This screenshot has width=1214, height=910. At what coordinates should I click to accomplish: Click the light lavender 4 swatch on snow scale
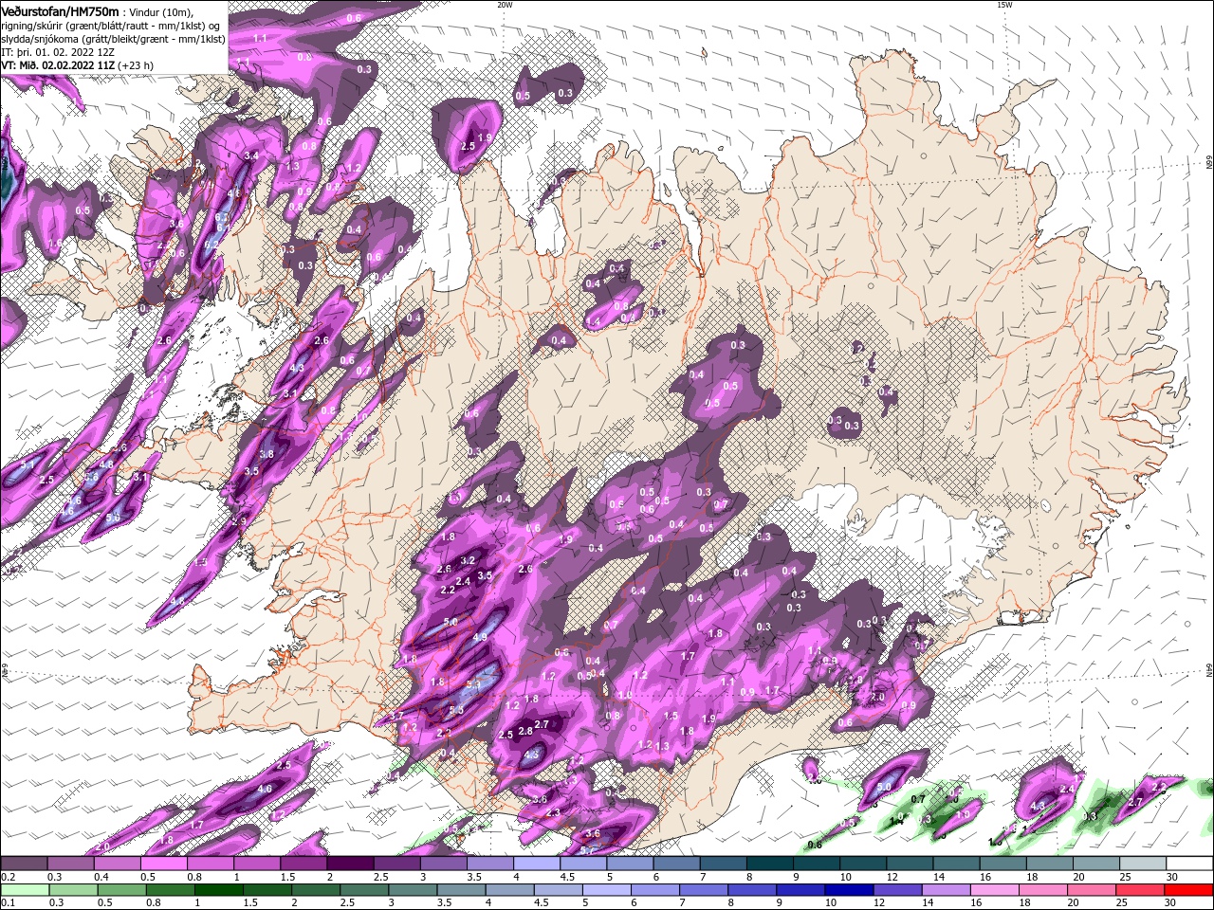[537, 864]
